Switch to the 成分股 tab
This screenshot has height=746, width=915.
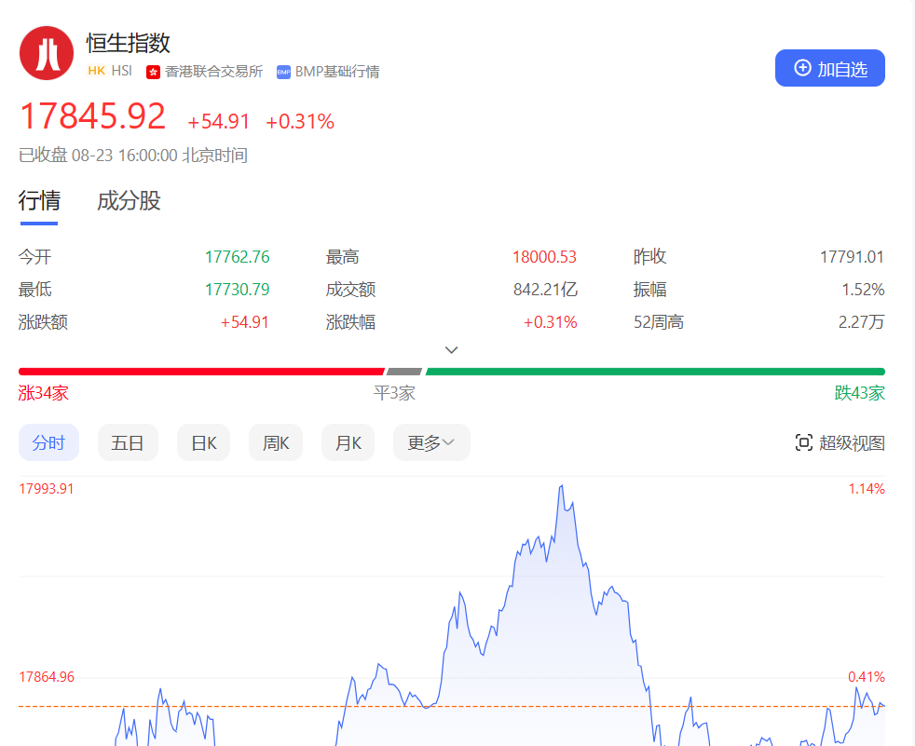click(x=129, y=200)
